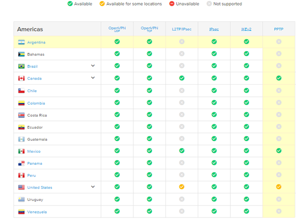This screenshot has width=302, height=220.
Task: Click the Venezuela flag icon
Action: point(22,211)
